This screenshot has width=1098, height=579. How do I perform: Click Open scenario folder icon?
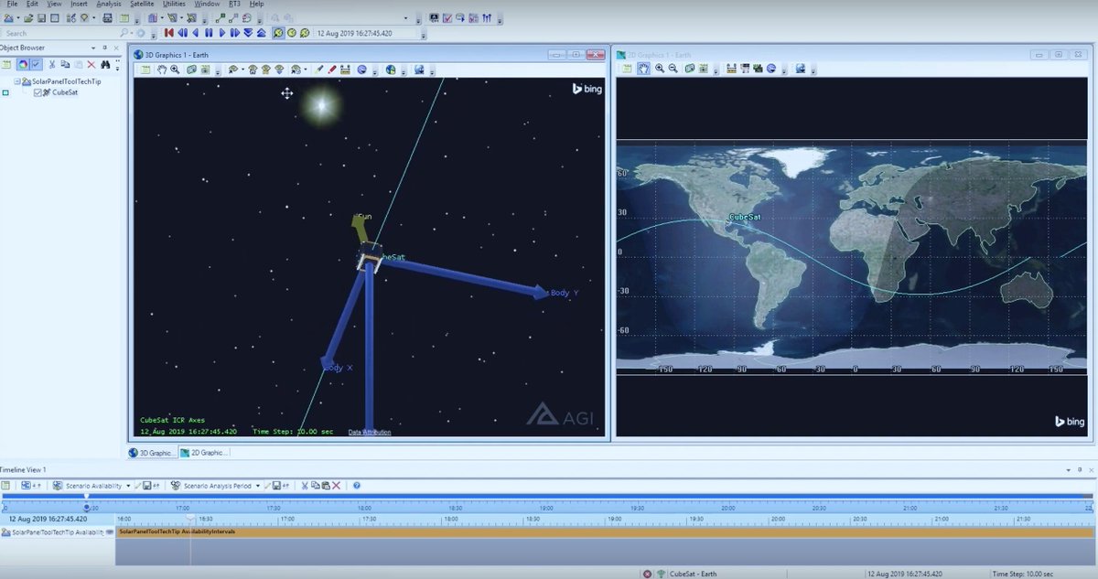[x=30, y=17]
